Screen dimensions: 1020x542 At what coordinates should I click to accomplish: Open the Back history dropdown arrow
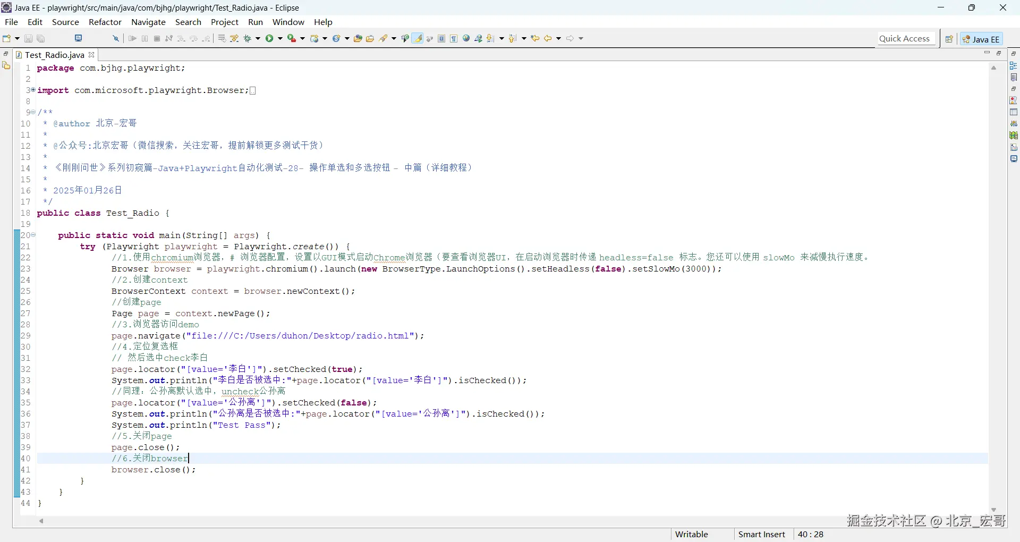pos(558,38)
